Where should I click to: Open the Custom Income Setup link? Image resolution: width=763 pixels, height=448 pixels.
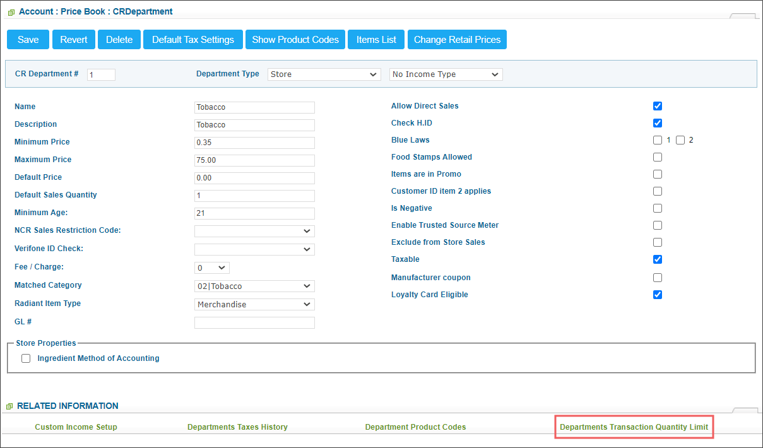coord(76,427)
